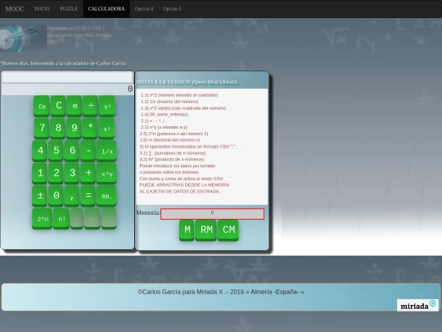Viewport: 442px width, 332px height.
Task: Open Opción 4 in navbar
Action: pyautogui.click(x=144, y=9)
